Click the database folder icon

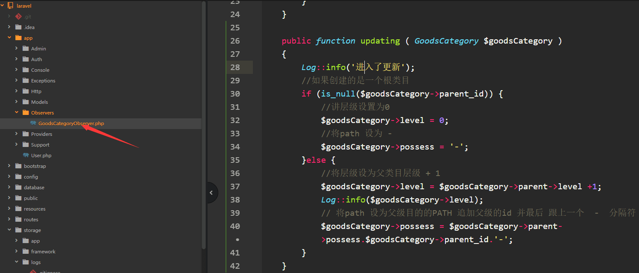click(18, 187)
